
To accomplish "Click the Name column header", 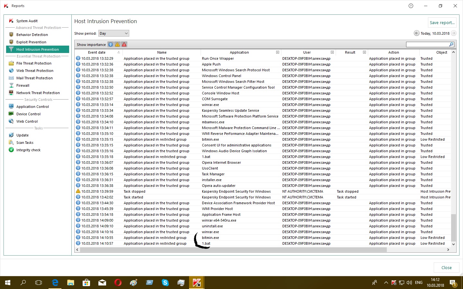I will pos(162,52).
